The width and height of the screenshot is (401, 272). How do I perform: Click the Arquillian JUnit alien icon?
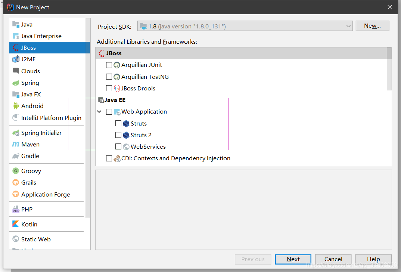click(116, 65)
